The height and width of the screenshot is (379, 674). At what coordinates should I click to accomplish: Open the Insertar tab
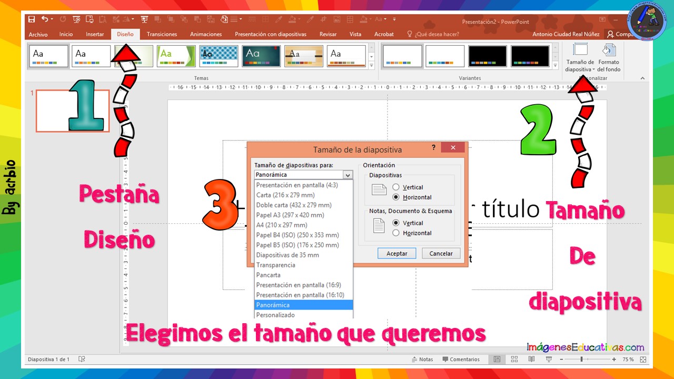coord(95,34)
